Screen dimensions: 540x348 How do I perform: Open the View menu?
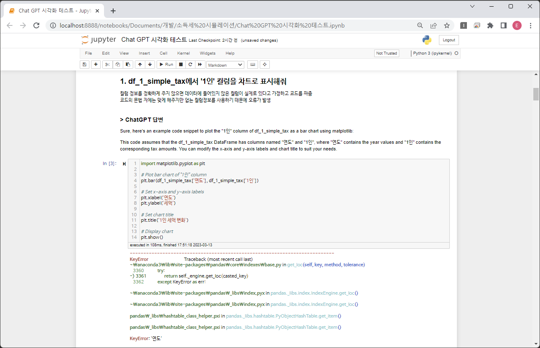(124, 53)
